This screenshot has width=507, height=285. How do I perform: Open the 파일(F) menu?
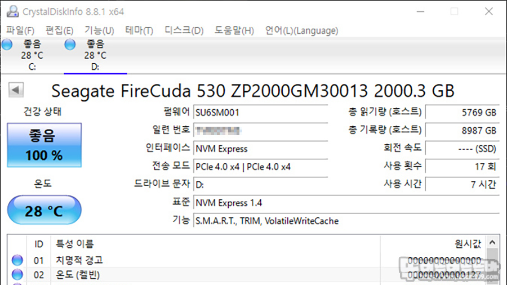[x=20, y=31]
